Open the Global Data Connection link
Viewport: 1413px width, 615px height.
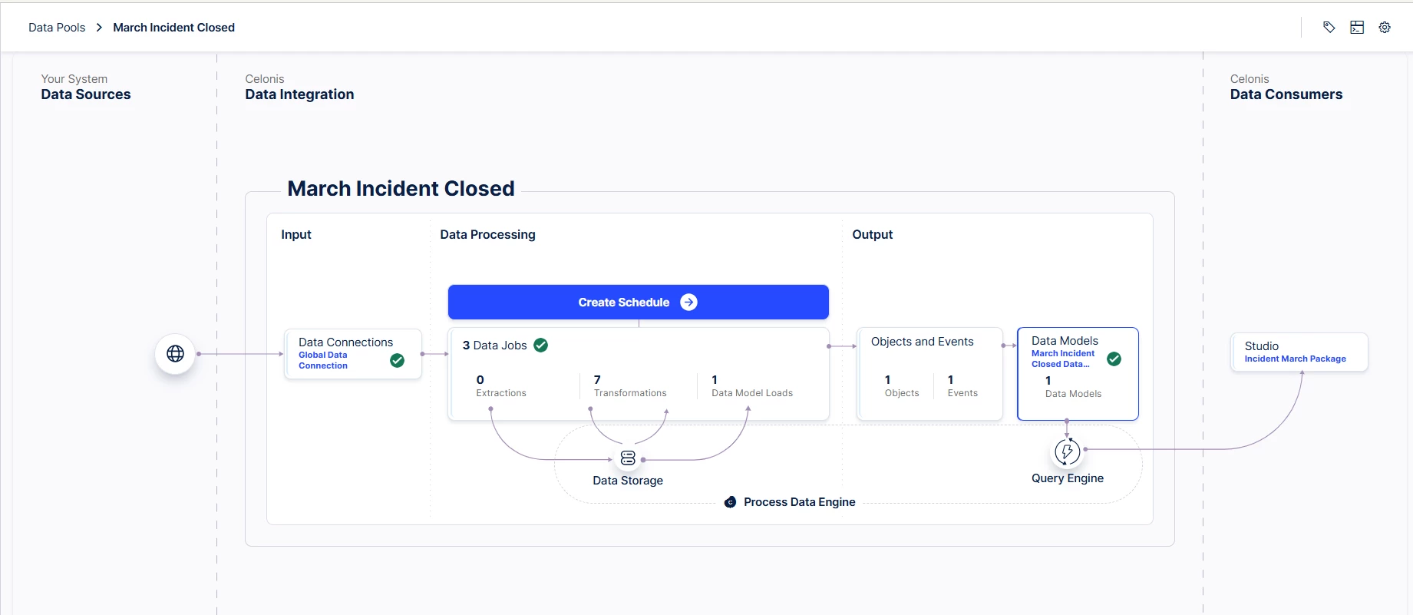tap(323, 360)
